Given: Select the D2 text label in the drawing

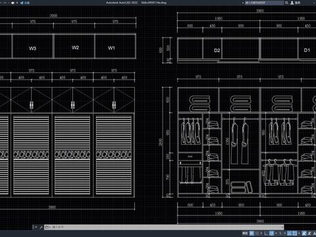Looking at the screenshot, I should click(x=217, y=51).
